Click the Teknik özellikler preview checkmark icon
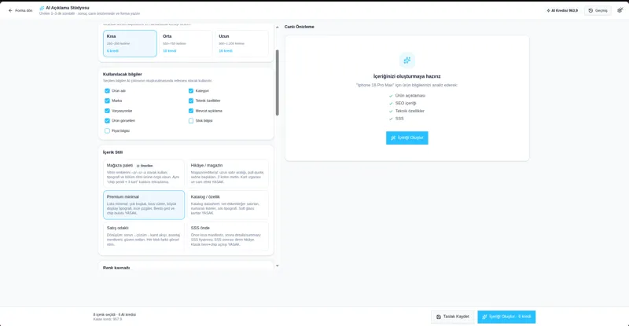This screenshot has height=326, width=629. pyautogui.click(x=391, y=111)
